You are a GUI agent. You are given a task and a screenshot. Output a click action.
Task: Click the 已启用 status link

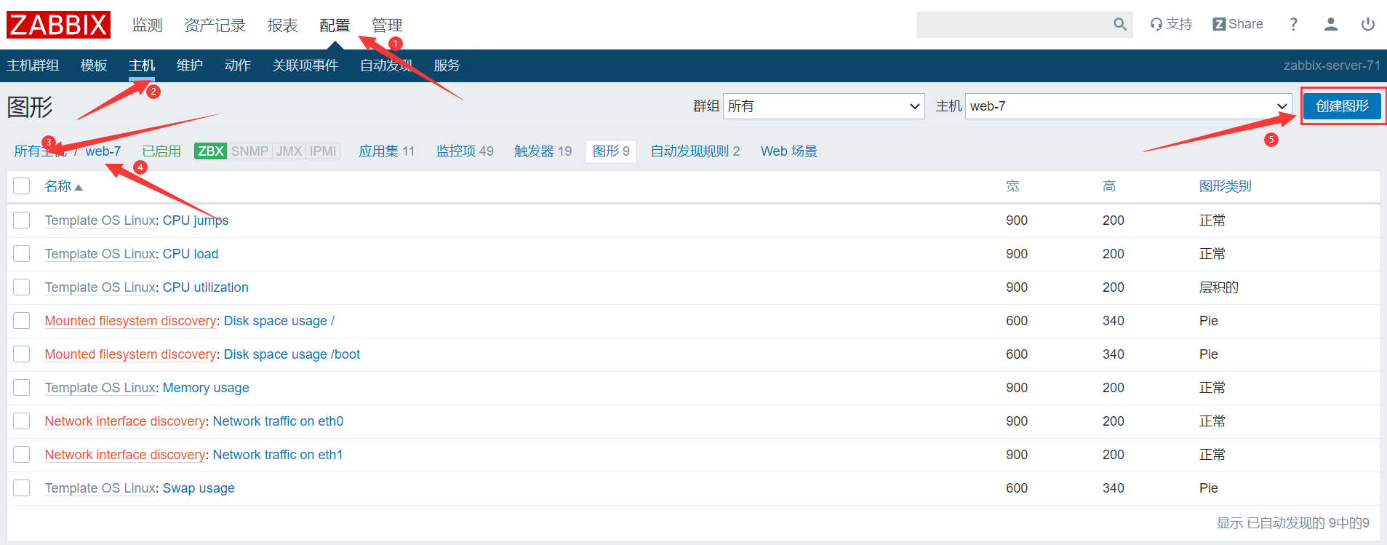[161, 151]
